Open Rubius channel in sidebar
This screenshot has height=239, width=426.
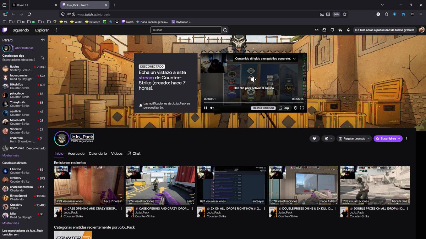pos(24,68)
